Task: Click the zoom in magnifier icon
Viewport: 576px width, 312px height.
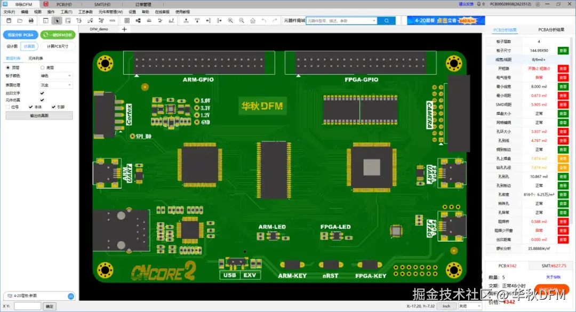Action: (x=230, y=21)
